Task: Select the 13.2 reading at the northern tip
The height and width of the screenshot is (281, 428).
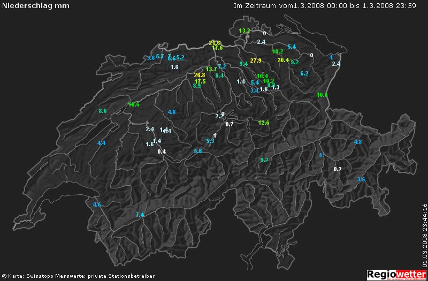Action: (x=244, y=31)
